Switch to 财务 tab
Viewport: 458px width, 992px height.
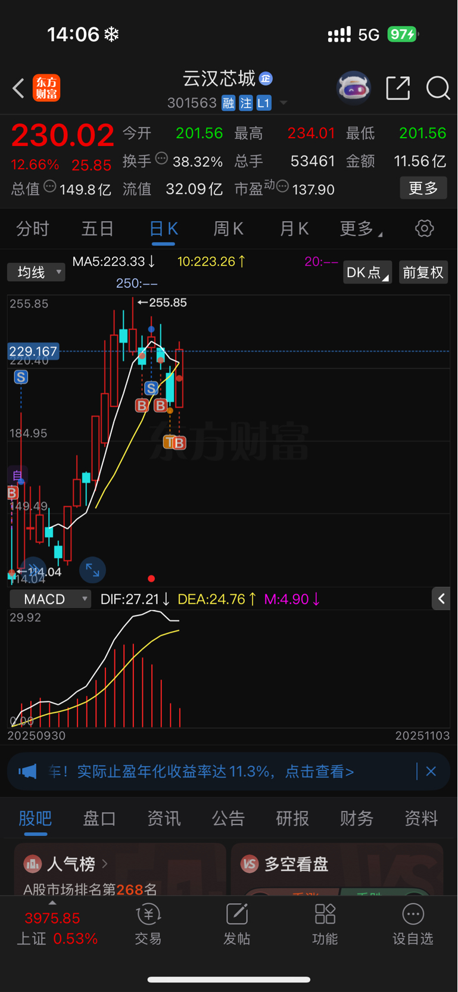coord(357,818)
